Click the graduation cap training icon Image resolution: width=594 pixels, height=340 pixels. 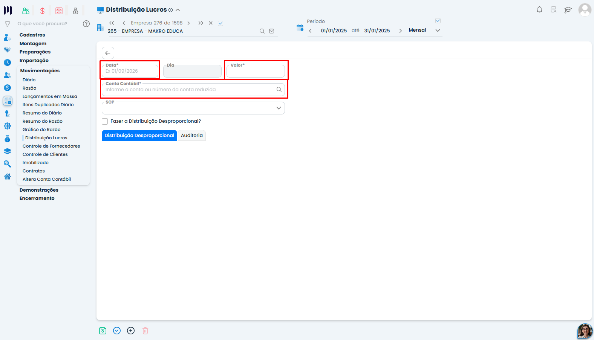click(568, 10)
